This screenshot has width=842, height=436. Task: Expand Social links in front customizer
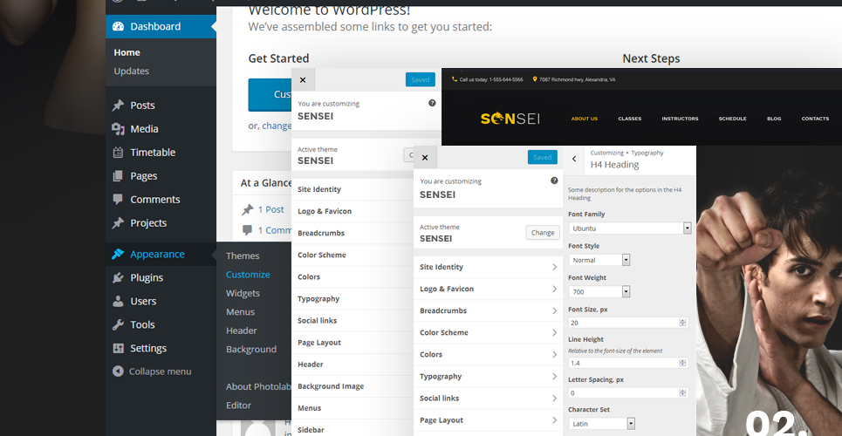point(488,399)
